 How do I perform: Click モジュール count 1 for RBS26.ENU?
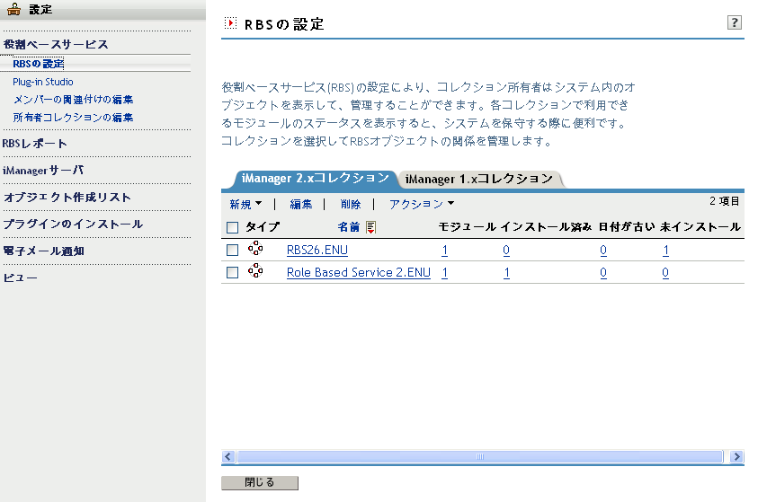coord(445,250)
